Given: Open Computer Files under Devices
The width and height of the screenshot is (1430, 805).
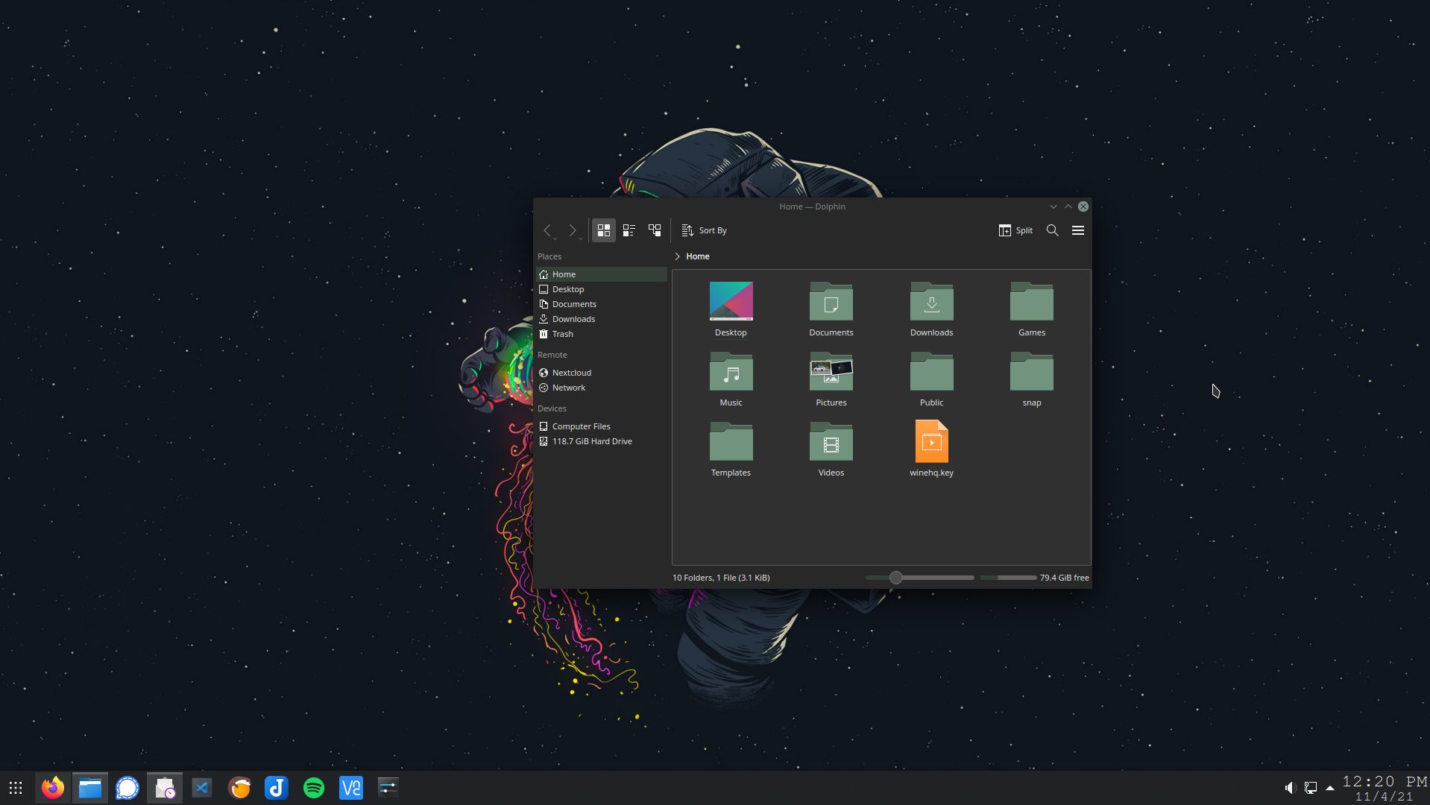Looking at the screenshot, I should coord(581,426).
